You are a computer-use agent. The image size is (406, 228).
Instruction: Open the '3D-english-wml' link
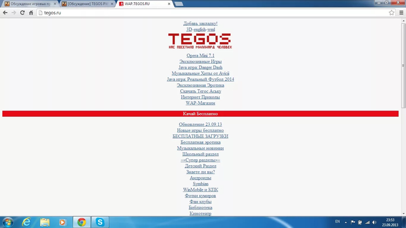(x=201, y=30)
